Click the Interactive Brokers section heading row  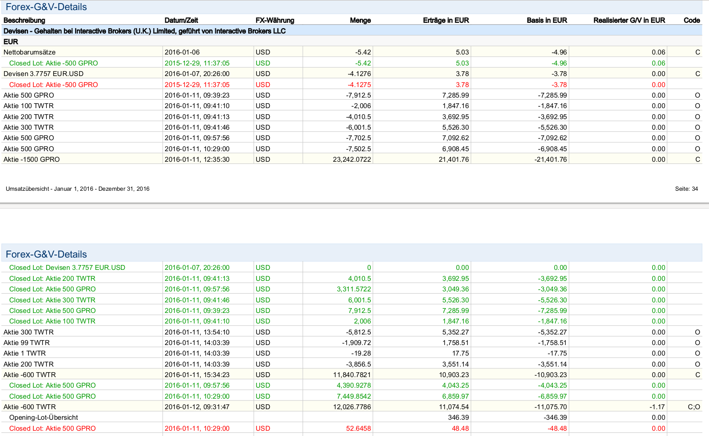click(145, 31)
